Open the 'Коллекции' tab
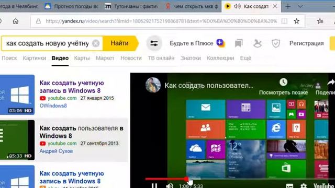The width and height of the screenshot is (335, 188). click(220, 58)
